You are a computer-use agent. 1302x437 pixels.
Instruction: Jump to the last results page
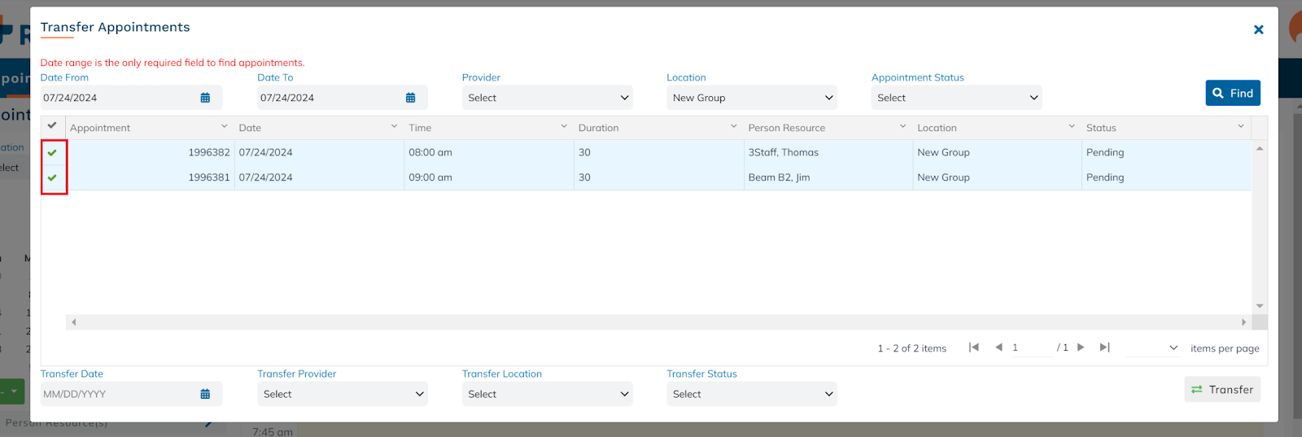pos(1104,347)
